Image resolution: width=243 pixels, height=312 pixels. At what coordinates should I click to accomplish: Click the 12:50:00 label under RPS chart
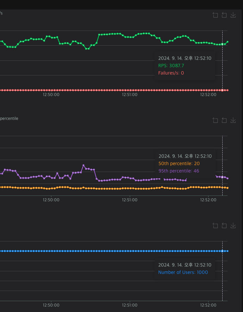pos(51,95)
